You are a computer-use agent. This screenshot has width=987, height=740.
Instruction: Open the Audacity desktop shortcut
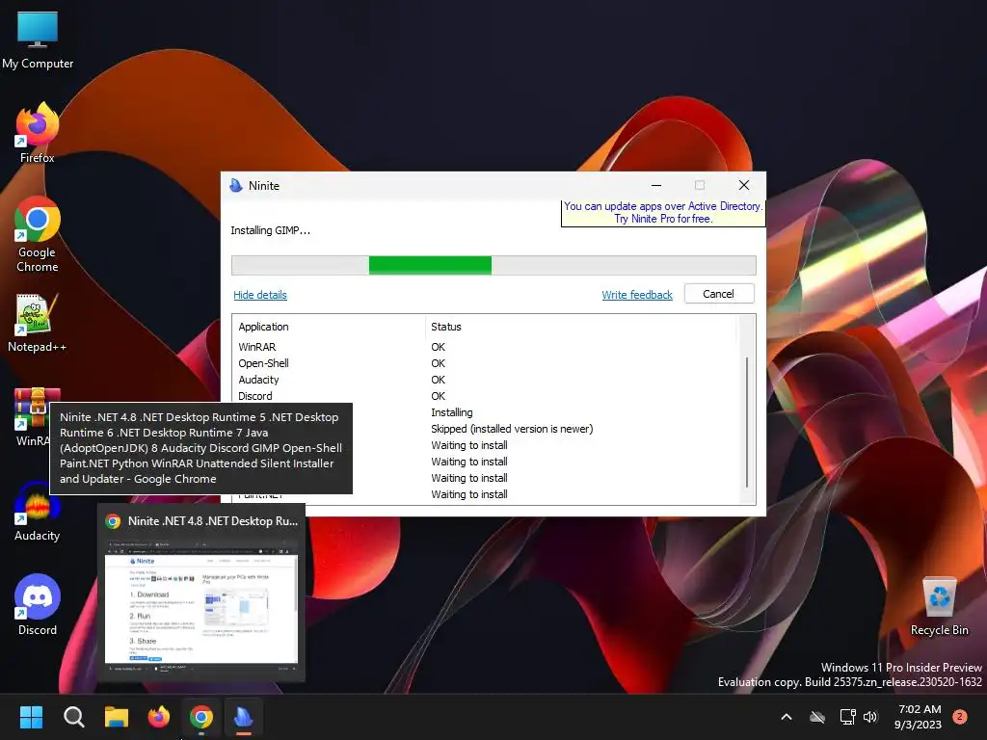coord(38,512)
